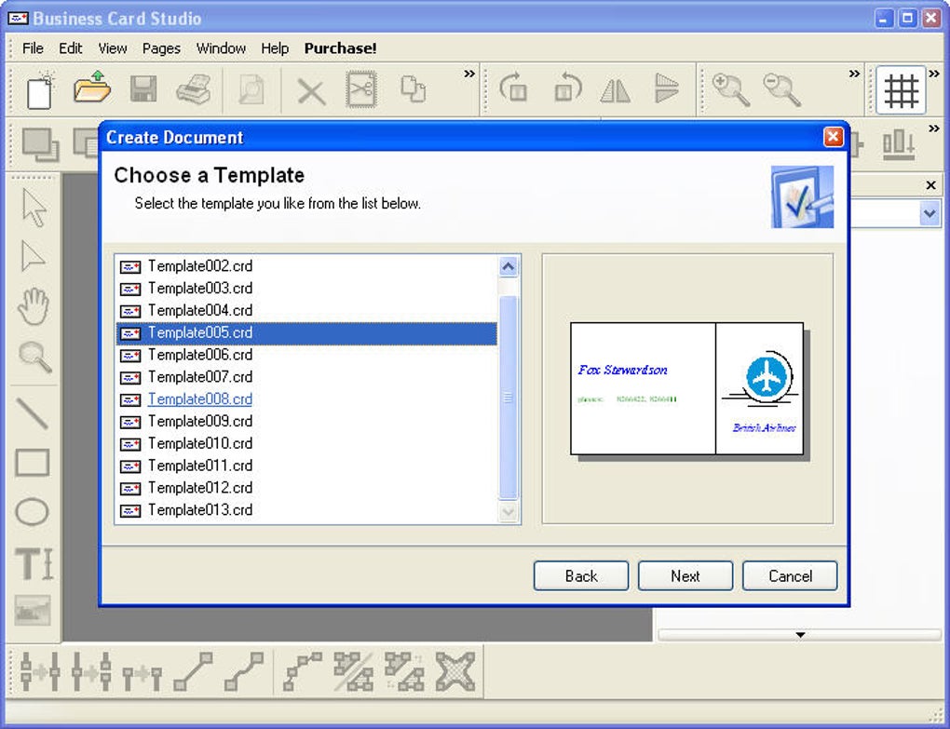The image size is (950, 729).
Task: Click the Delete X icon in toolbar
Action: (x=311, y=92)
